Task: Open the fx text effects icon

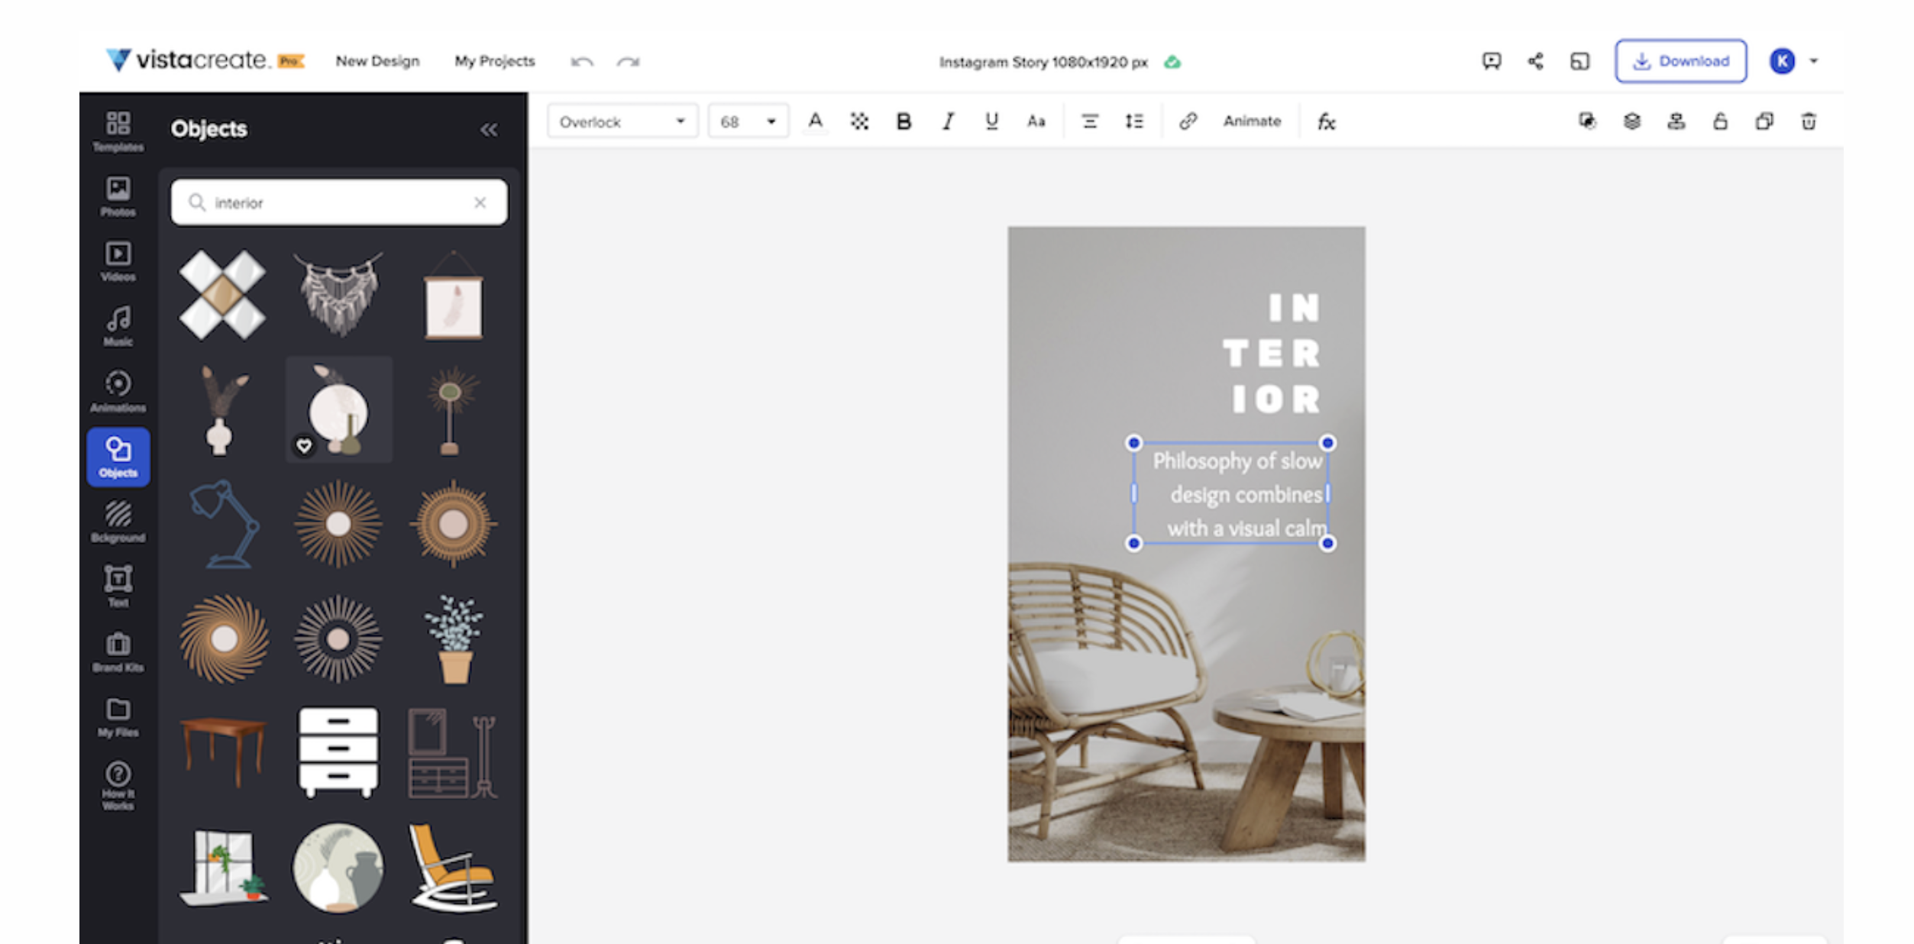Action: pos(1326,121)
